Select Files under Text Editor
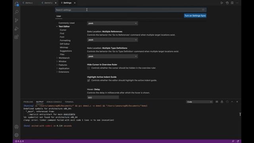This screenshot has width=254, height=143. (x=62, y=54)
